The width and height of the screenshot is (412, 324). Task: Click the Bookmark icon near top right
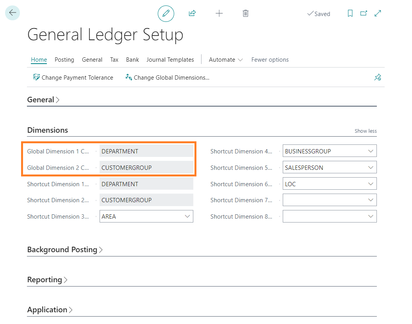point(350,13)
